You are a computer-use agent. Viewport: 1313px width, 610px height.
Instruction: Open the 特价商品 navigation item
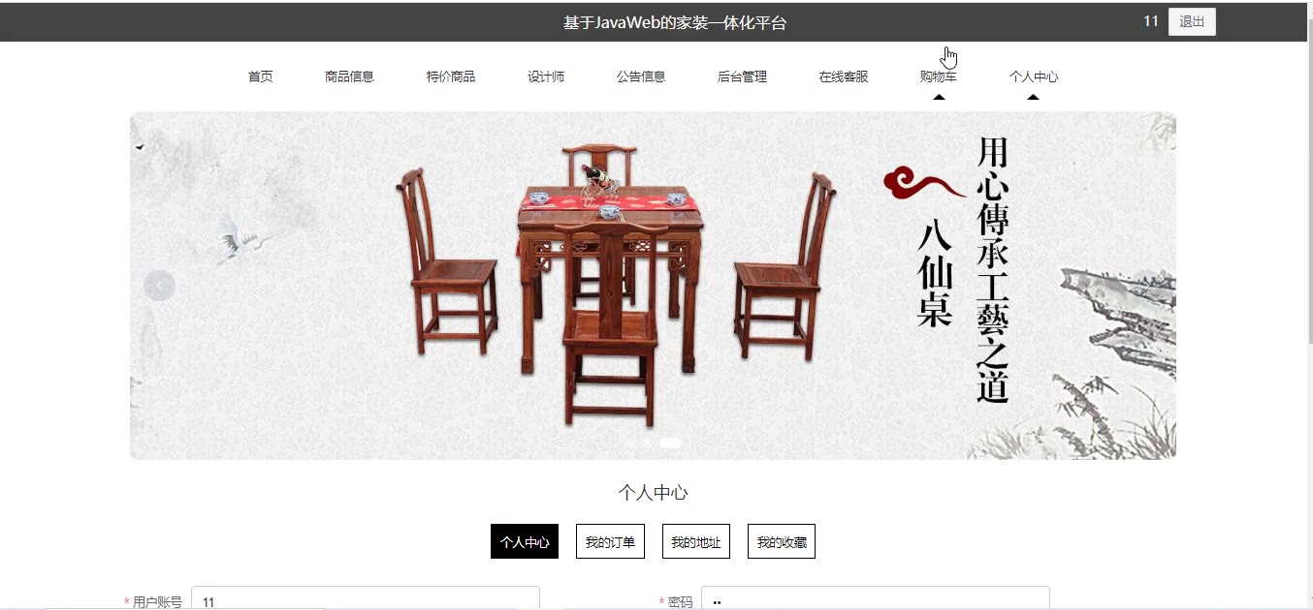point(451,76)
